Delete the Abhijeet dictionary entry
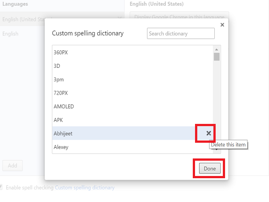The height and width of the screenshot is (202, 269). pyautogui.click(x=208, y=133)
